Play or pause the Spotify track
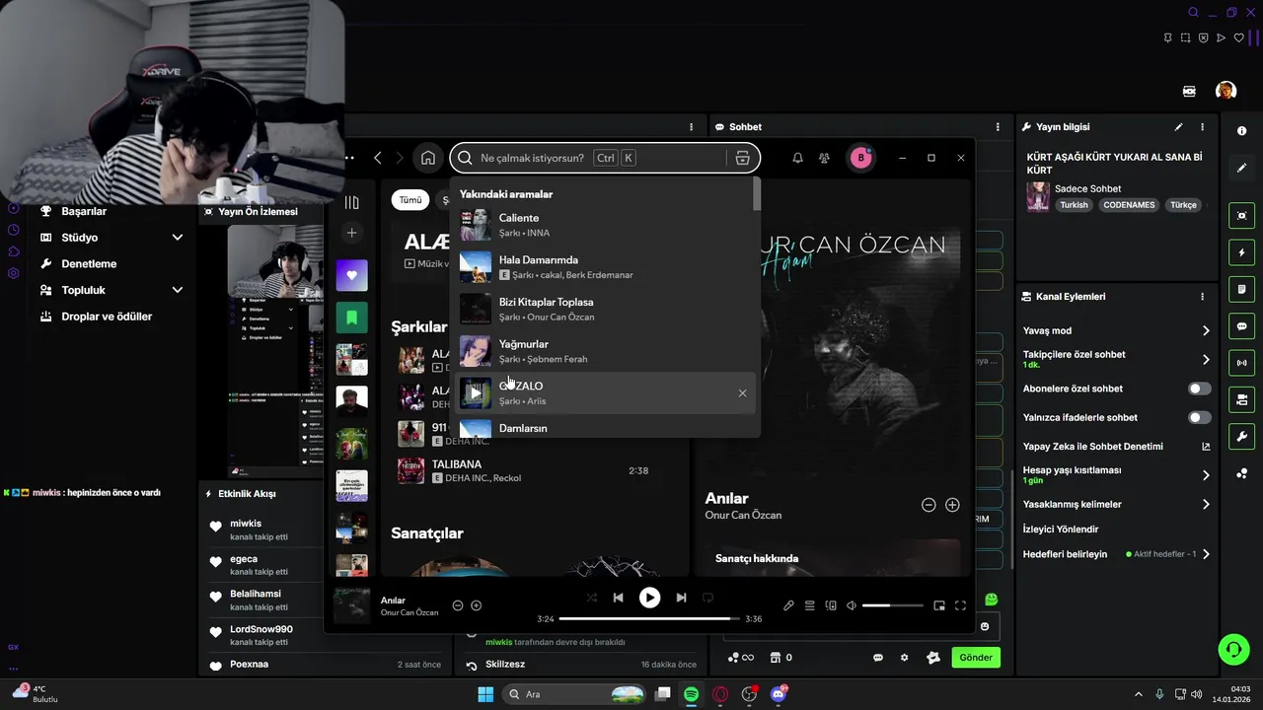The height and width of the screenshot is (710, 1263). [x=649, y=598]
